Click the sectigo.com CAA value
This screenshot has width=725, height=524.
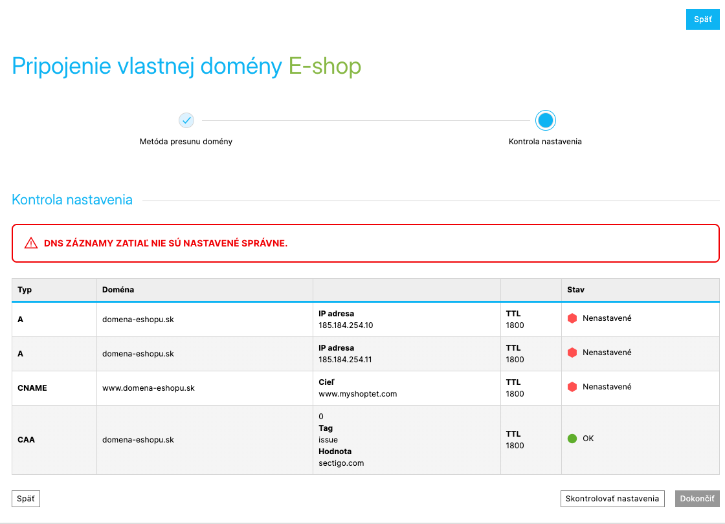(x=341, y=463)
